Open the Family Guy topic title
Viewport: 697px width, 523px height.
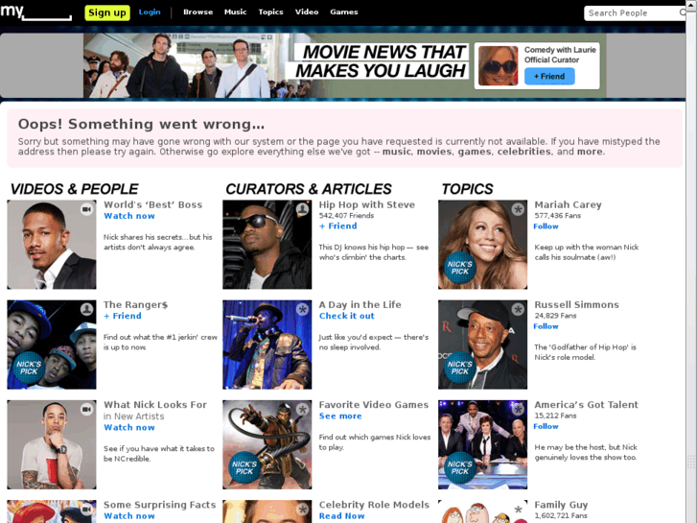click(561, 505)
